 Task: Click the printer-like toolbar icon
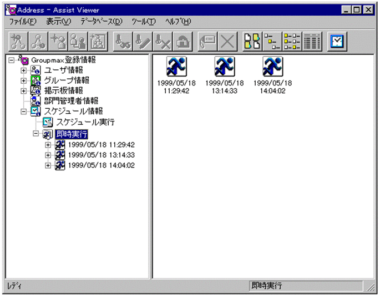[183, 42]
